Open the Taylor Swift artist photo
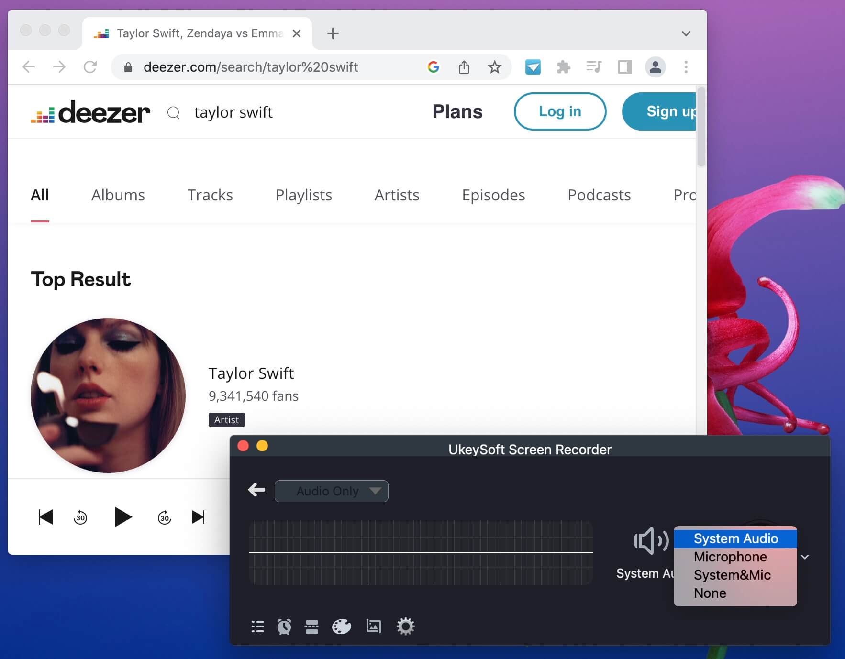 [108, 395]
